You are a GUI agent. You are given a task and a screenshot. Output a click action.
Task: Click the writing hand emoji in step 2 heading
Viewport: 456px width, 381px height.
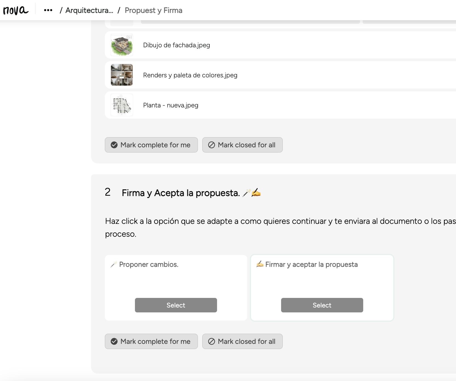[256, 192]
